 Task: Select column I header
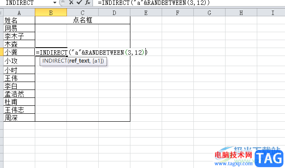271,13
